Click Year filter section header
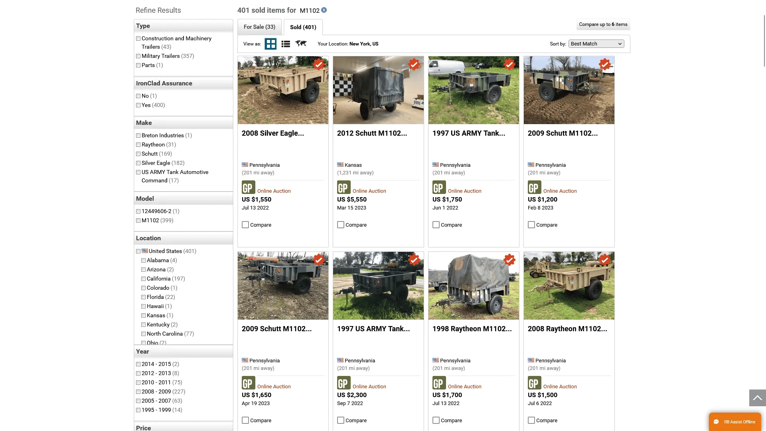Image resolution: width=766 pixels, height=431 pixels. (183, 352)
